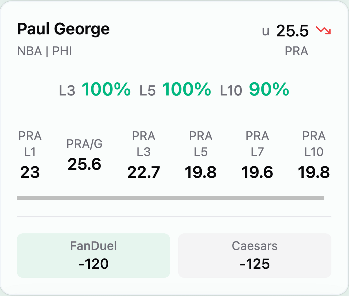Viewport: 349px width, 296px height.
Task: Select the PRA L3 value 22.7
Action: click(144, 172)
